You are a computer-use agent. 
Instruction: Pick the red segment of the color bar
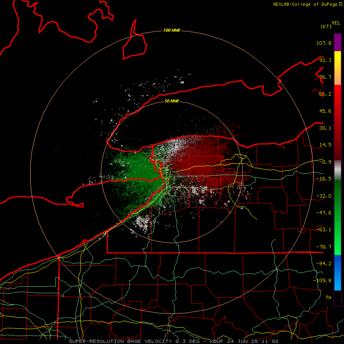pos(338,122)
